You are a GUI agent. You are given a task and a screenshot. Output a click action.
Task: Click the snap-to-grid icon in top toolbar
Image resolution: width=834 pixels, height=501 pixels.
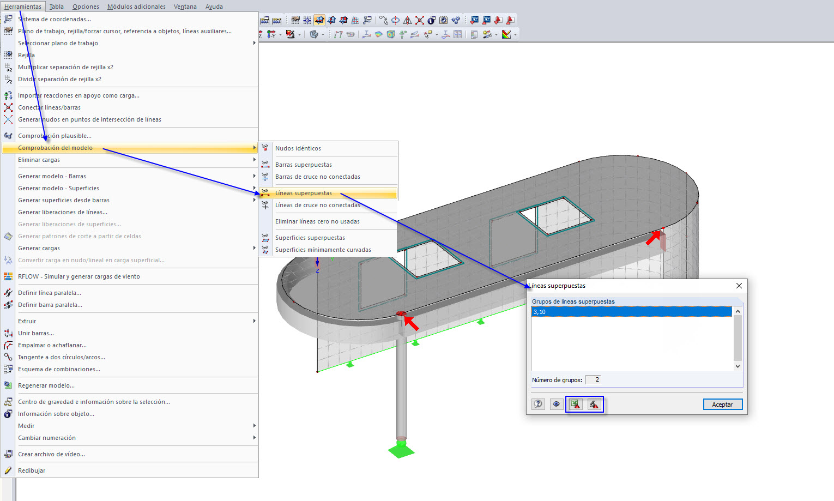pyautogui.click(x=307, y=20)
